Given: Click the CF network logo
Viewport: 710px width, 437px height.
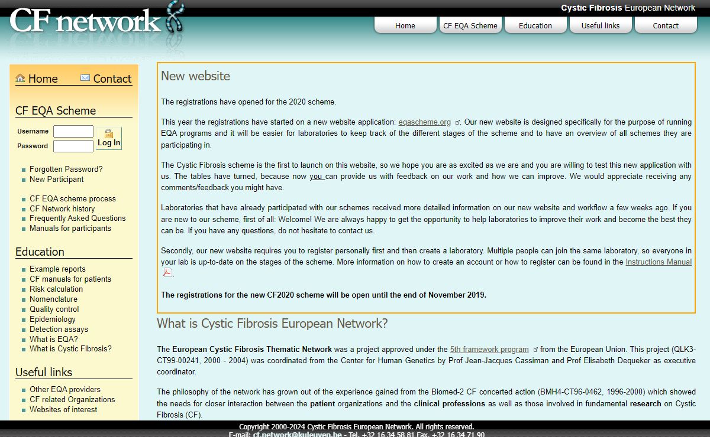Looking at the screenshot, I should click(x=96, y=21).
